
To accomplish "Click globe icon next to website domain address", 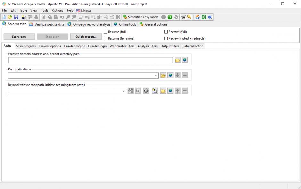I will (x=185, y=60).
